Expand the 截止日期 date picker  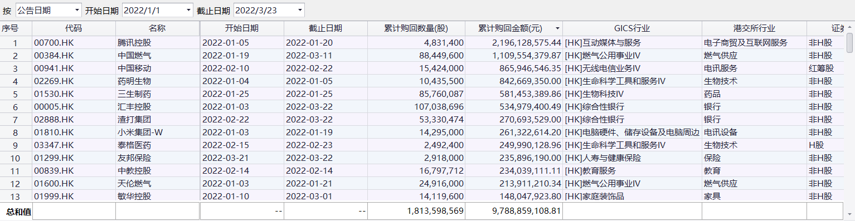pyautogui.click(x=300, y=10)
